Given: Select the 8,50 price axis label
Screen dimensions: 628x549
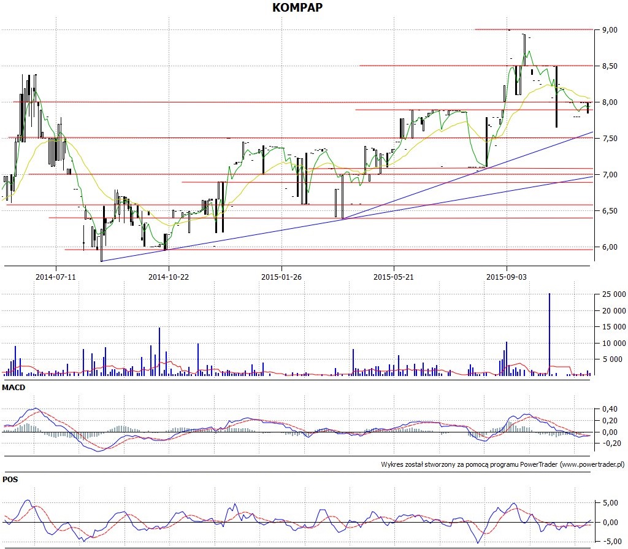Looking at the screenshot, I should point(610,66).
